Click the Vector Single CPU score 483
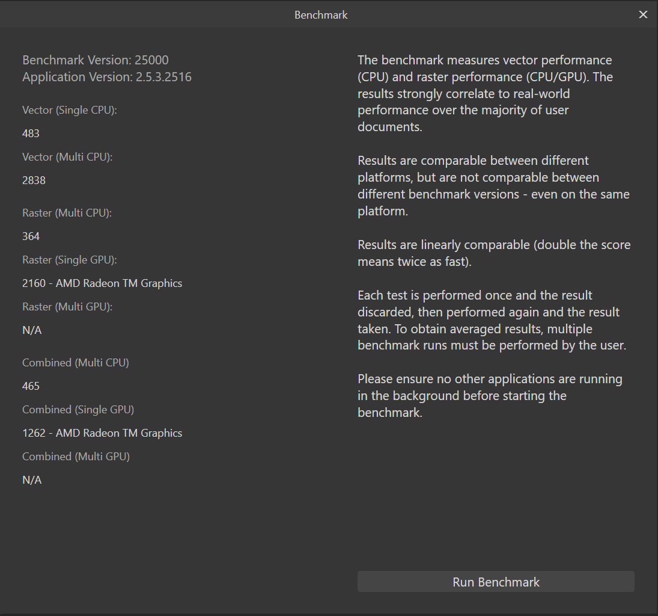Viewport: 658px width, 616px height. point(31,133)
